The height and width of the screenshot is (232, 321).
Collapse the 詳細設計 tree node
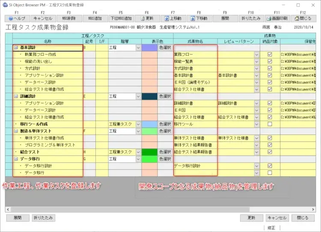[x=16, y=96]
